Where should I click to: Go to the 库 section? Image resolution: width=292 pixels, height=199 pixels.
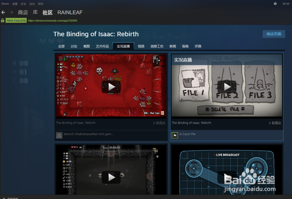(35, 13)
